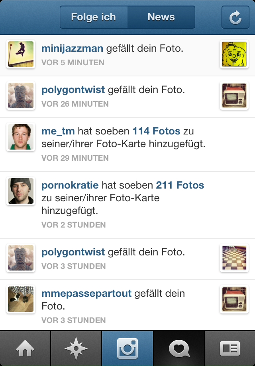
Task: Tap mmepassepartout's cat avatar
Action: [21, 299]
